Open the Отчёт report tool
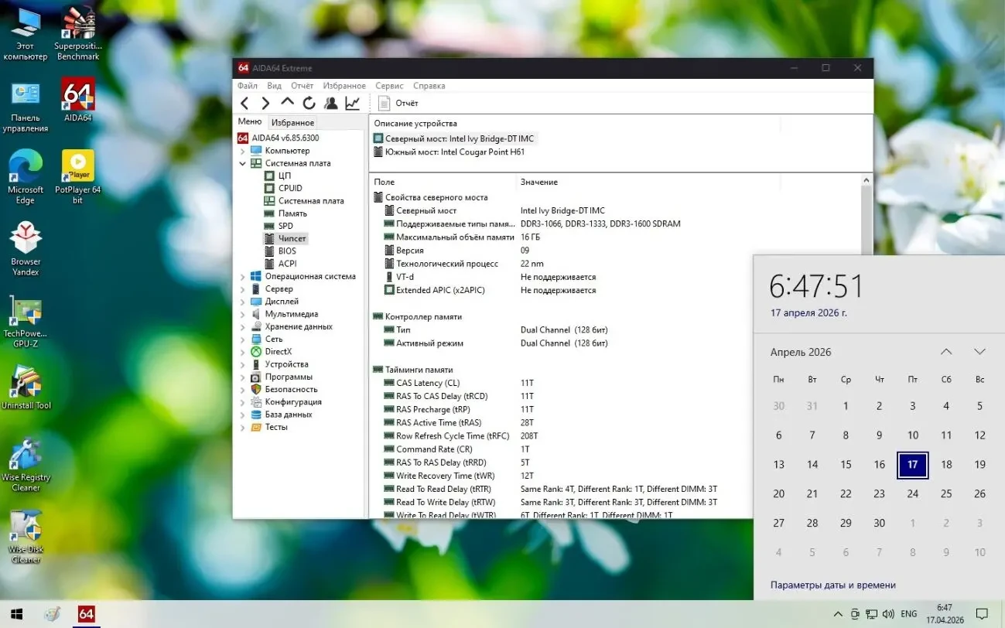The height and width of the screenshot is (628, 1005). point(398,102)
